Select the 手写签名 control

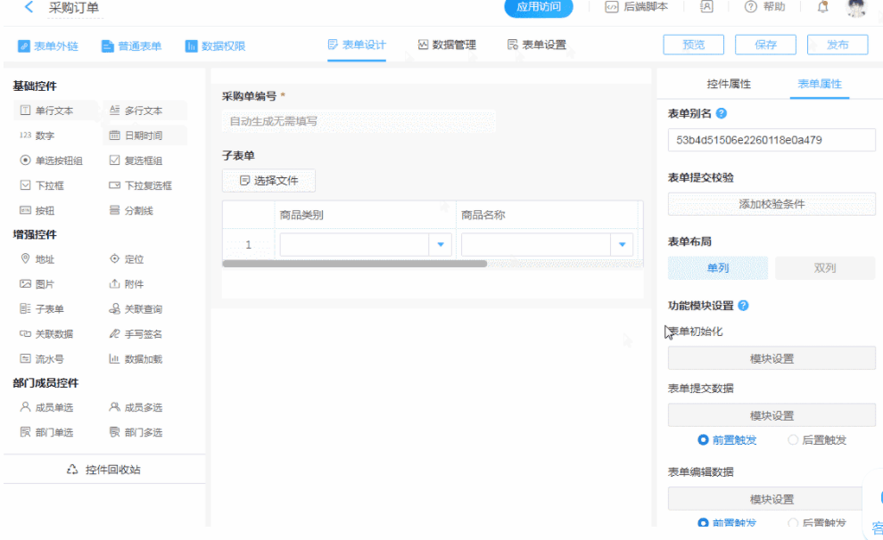(x=135, y=334)
